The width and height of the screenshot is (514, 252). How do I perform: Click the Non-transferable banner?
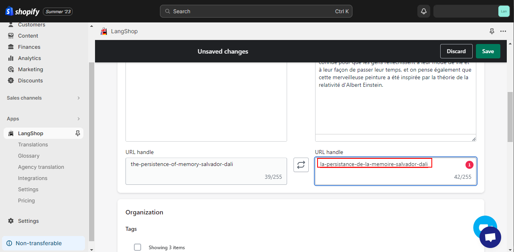44,243
